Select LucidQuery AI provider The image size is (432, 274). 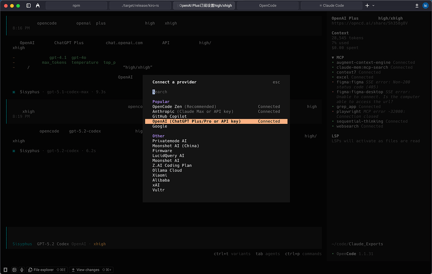click(x=216, y=156)
